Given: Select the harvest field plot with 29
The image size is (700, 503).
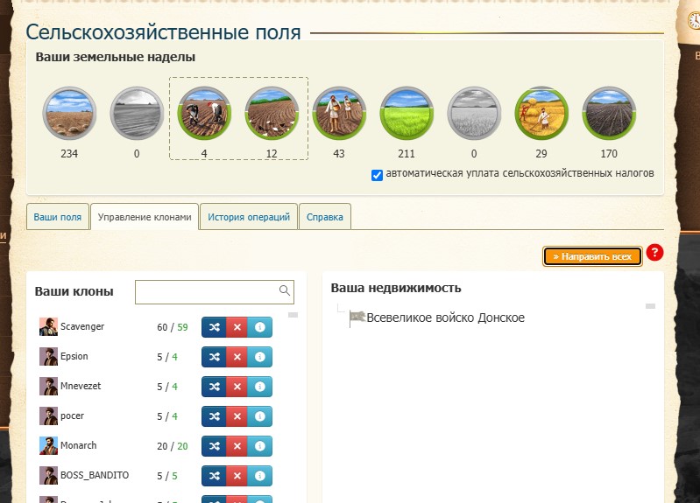Looking at the screenshot, I should 541,114.
